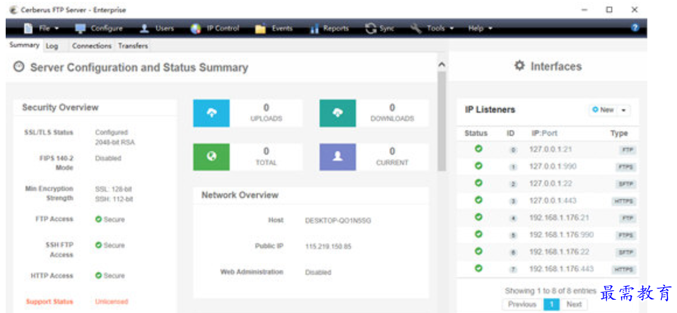Open the Help dropdown menu
The image size is (677, 313).
pyautogui.click(x=480, y=28)
